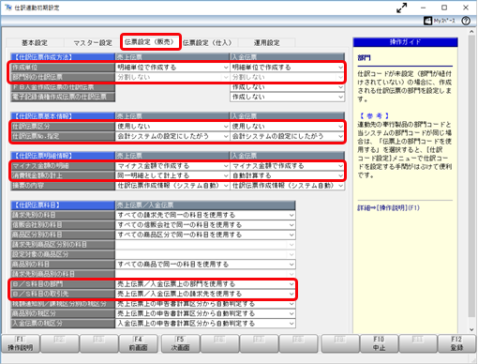Click the 入金伝票の税区分 row label
The height and width of the screenshot is (364, 478).
tap(63, 324)
